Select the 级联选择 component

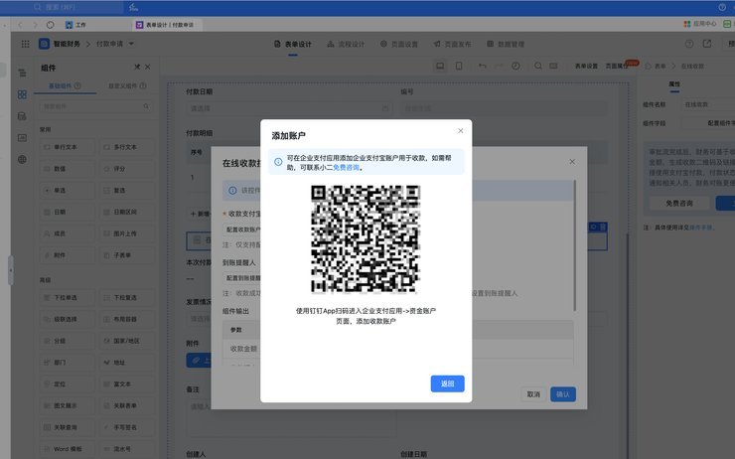[x=67, y=319]
